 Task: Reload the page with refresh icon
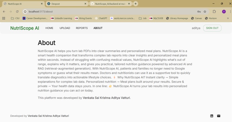click(17, 12)
